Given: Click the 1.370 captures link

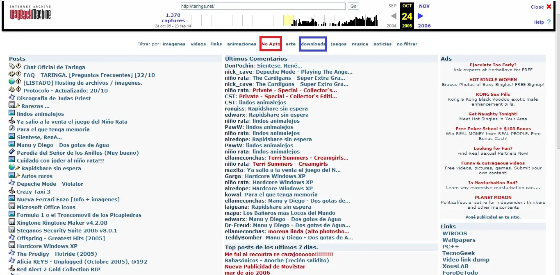Looking at the screenshot, I should point(173,18).
